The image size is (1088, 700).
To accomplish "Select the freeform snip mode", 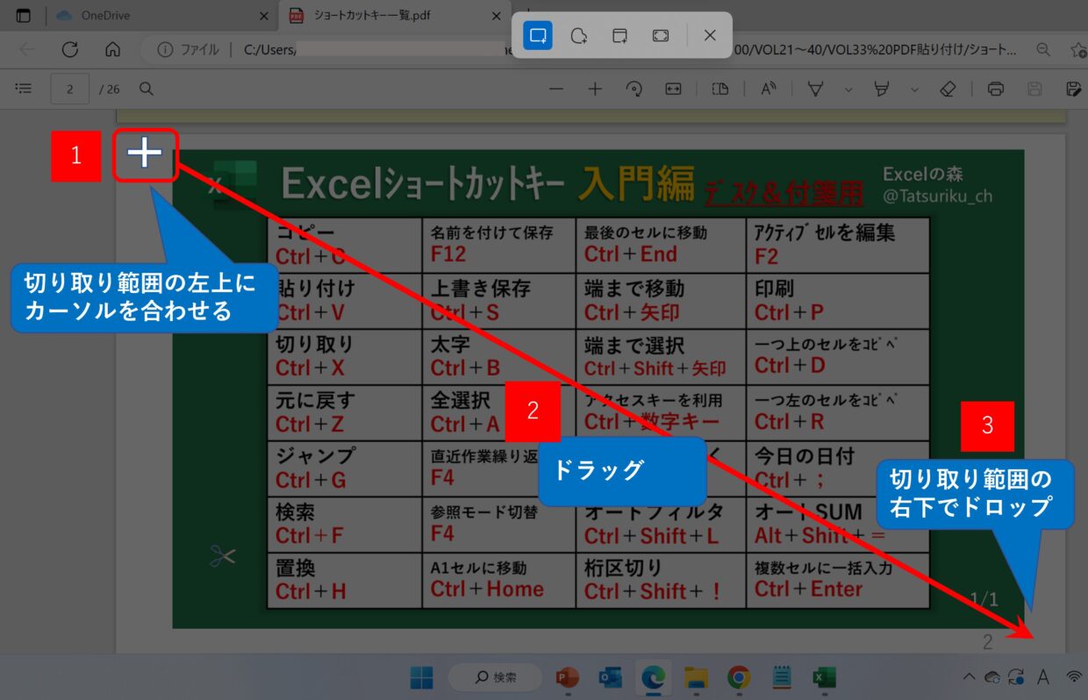I will [x=578, y=35].
